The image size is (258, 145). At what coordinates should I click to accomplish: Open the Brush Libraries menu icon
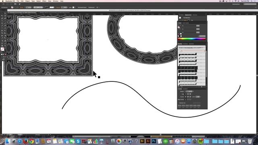tap(179, 87)
